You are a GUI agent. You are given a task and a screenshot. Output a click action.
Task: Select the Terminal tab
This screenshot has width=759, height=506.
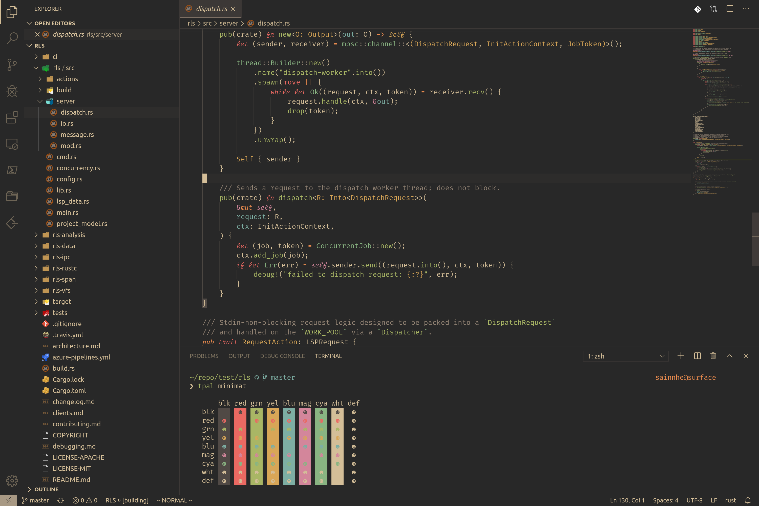328,356
